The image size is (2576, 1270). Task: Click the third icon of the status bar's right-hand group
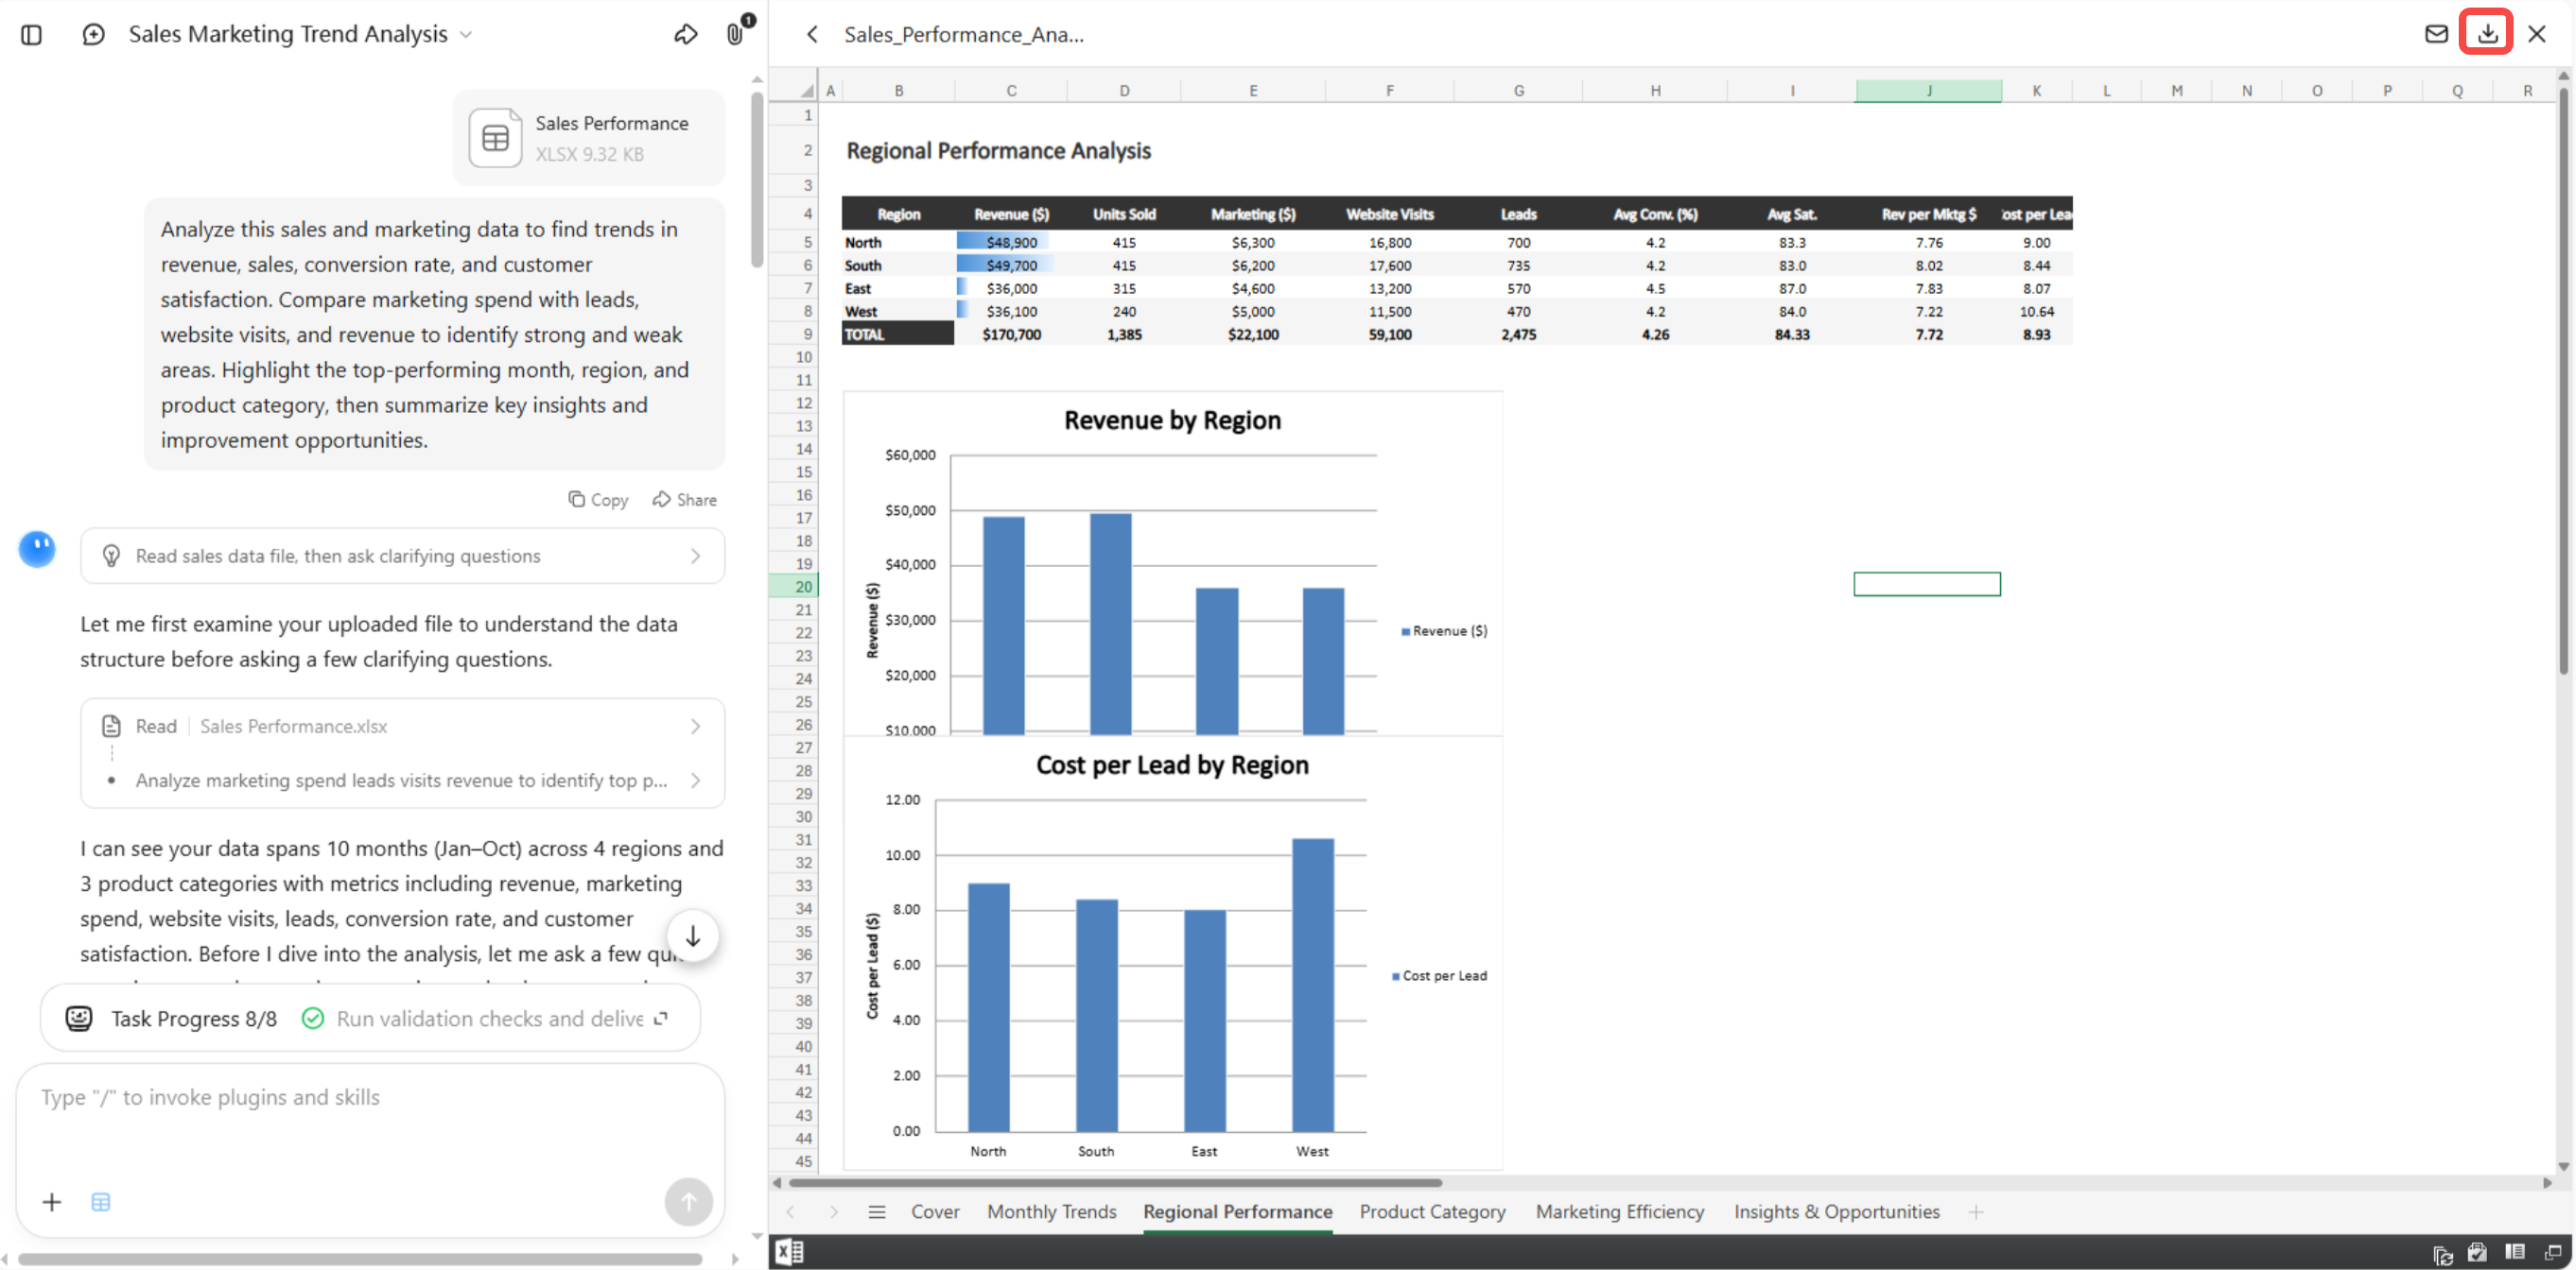[x=2515, y=1251]
